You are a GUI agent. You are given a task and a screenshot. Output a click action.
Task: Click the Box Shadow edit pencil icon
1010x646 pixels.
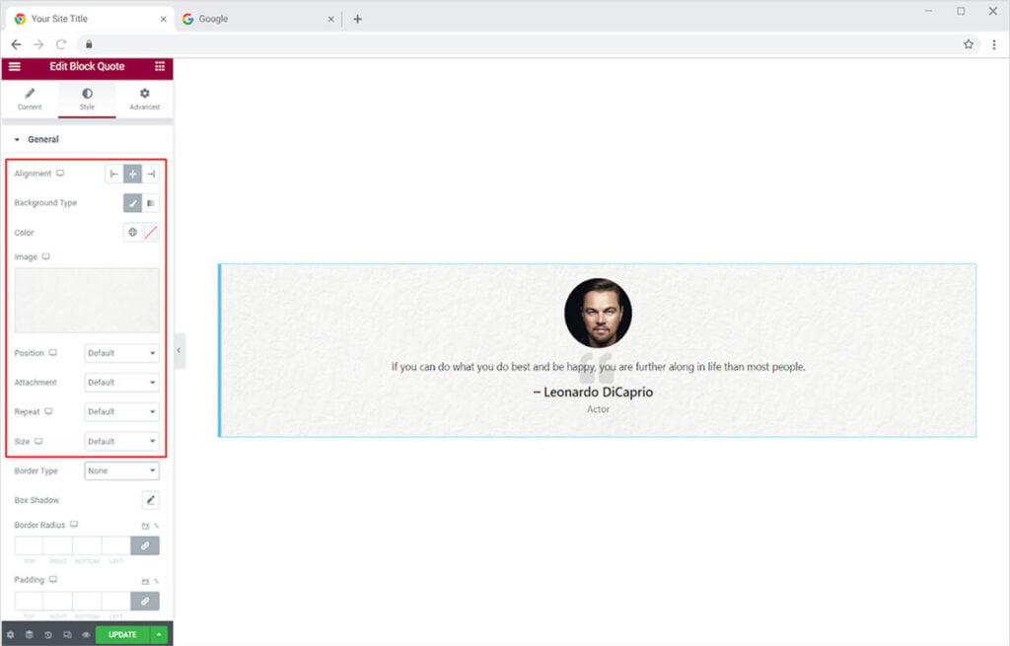[x=151, y=500]
